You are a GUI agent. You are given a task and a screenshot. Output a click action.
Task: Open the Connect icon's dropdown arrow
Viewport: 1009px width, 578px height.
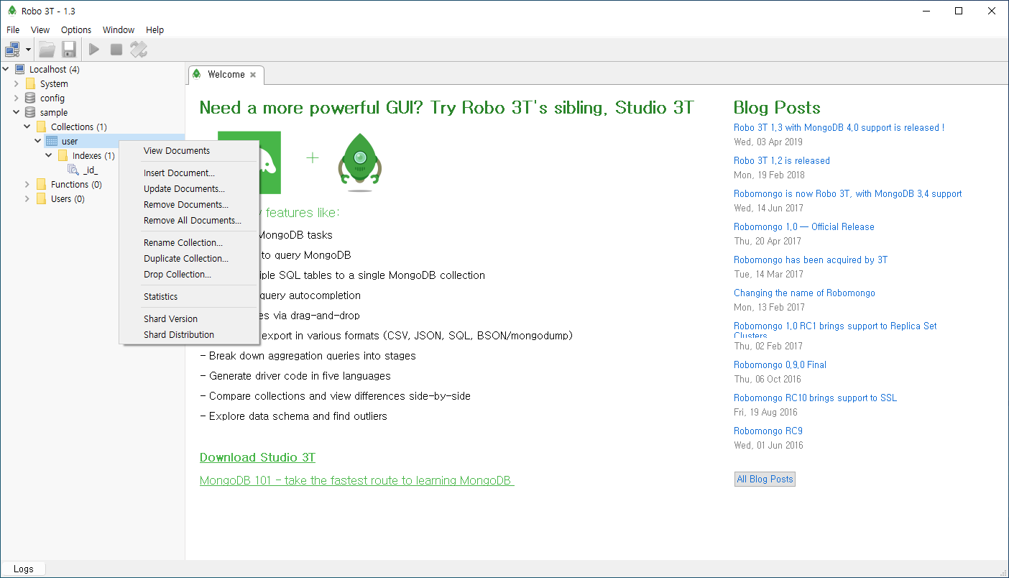pyautogui.click(x=29, y=50)
